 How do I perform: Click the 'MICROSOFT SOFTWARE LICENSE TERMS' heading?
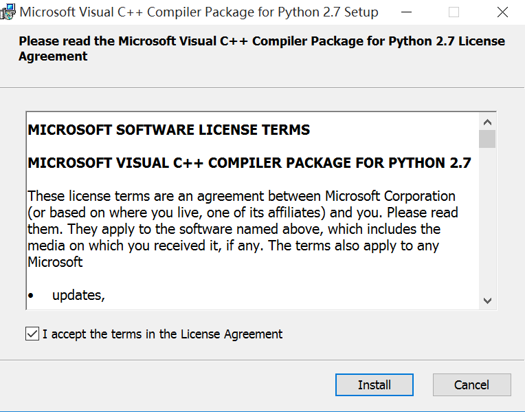[169, 130]
